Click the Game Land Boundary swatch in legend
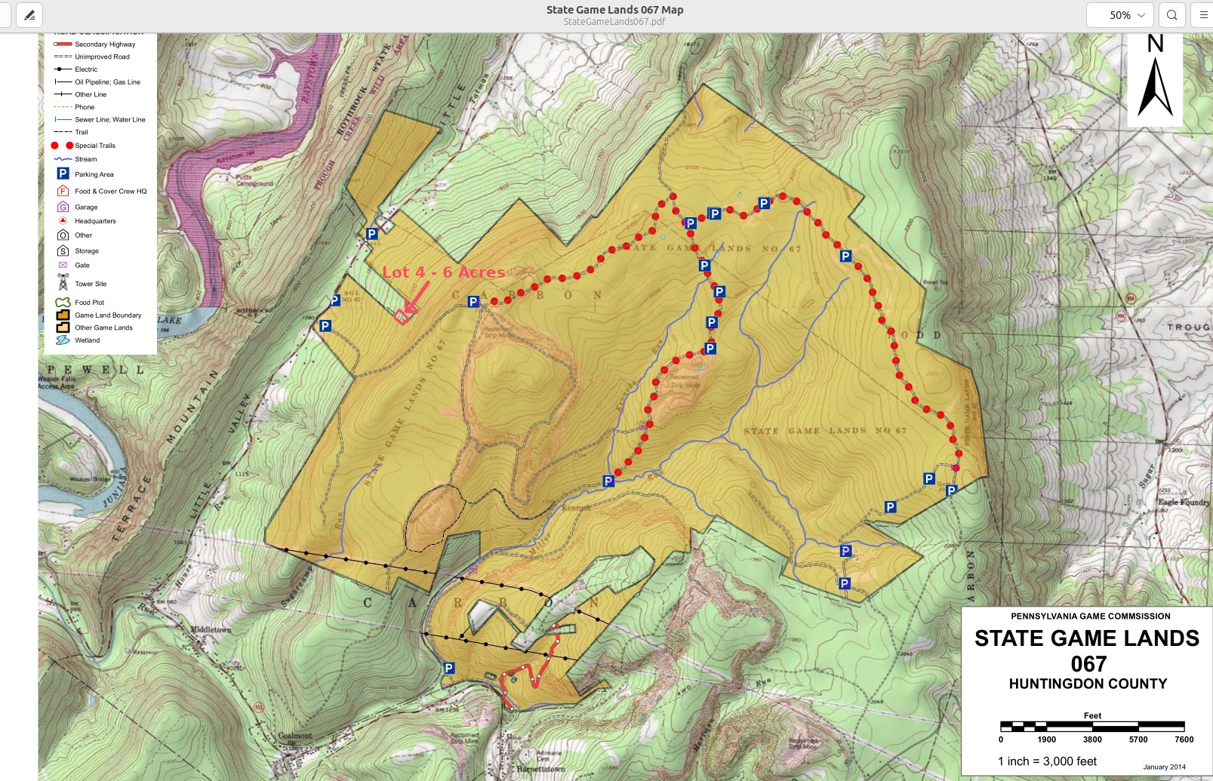 tap(63, 315)
